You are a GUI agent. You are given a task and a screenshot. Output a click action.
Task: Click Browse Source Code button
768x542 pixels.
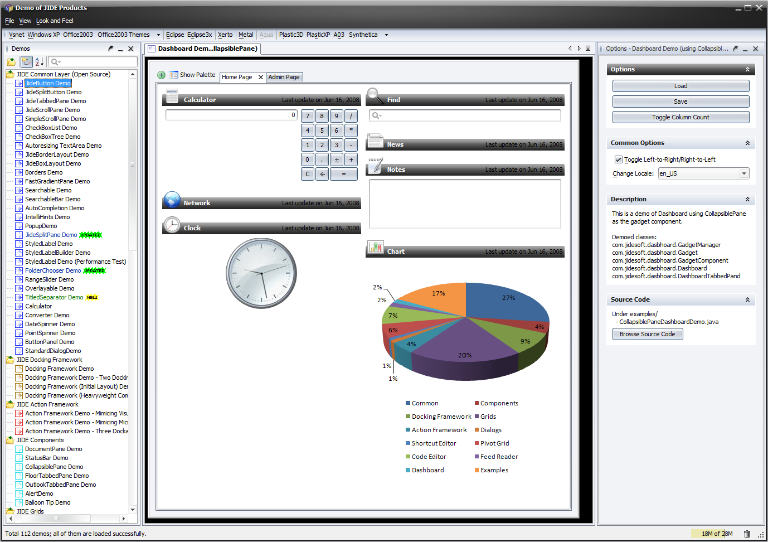pyautogui.click(x=647, y=334)
